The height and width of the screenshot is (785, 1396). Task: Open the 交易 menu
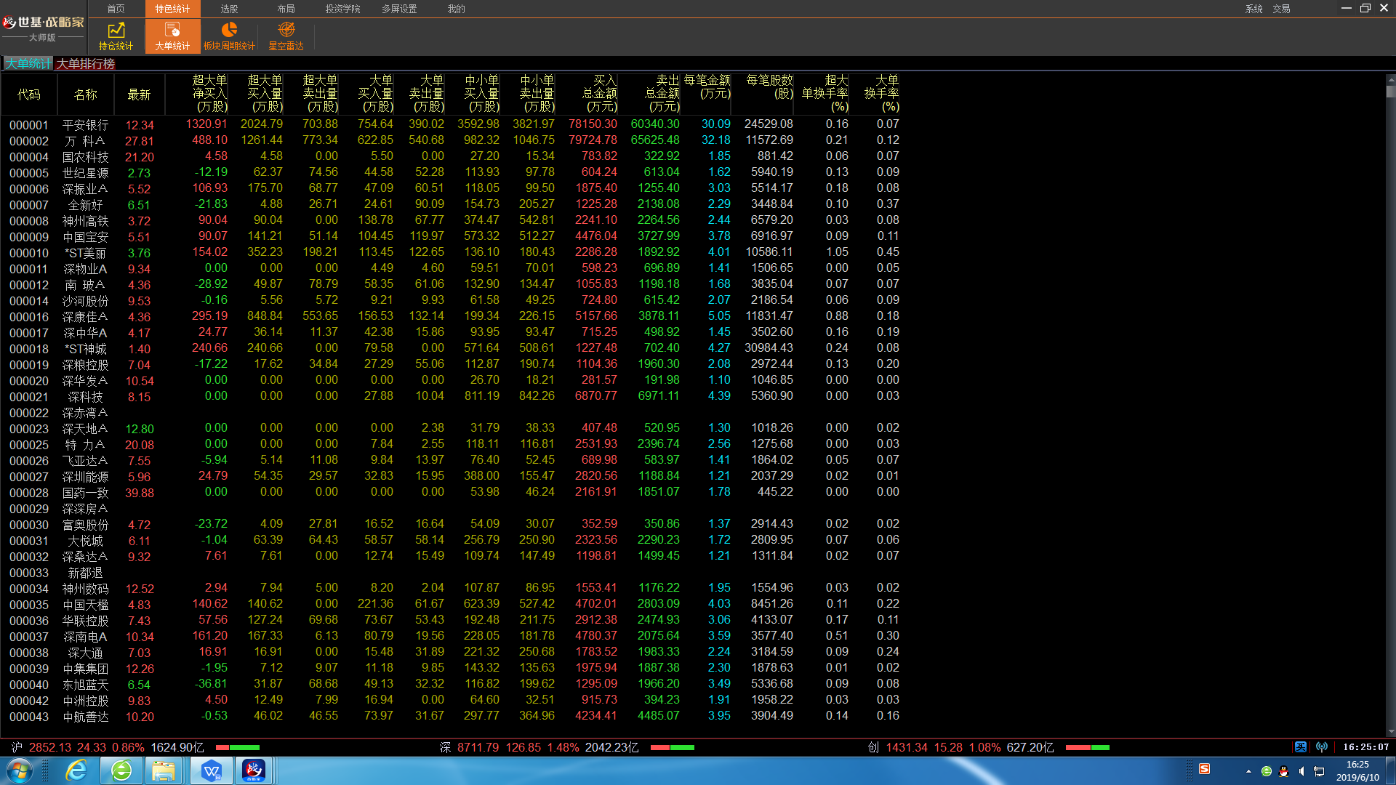tap(1282, 9)
